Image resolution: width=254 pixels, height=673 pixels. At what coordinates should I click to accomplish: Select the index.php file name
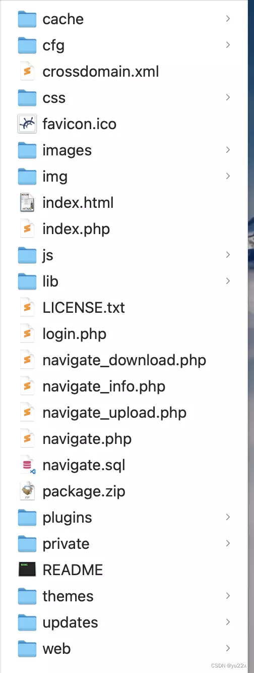click(76, 229)
